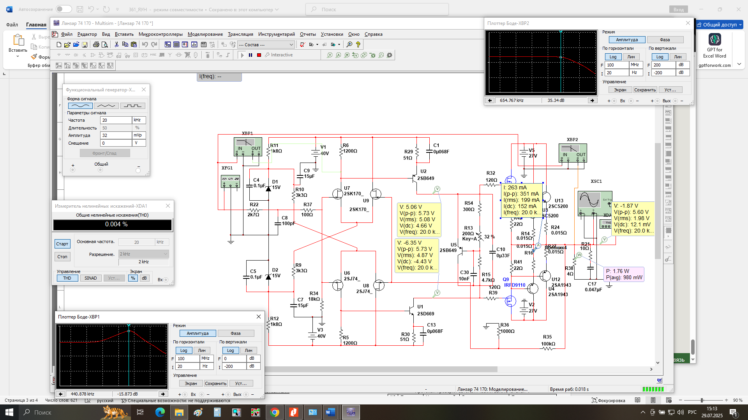Cut selection with scissors icon

(116, 45)
